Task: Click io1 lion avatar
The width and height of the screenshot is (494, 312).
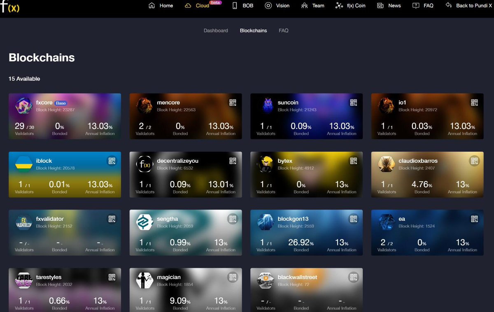Action: pos(386,106)
